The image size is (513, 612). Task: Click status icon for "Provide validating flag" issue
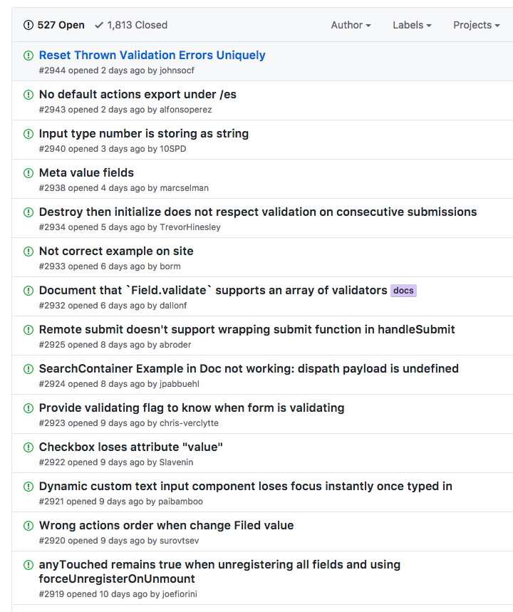[x=28, y=408]
